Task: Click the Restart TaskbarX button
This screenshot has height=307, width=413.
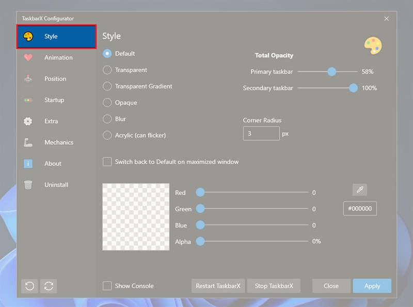Action: [218, 286]
